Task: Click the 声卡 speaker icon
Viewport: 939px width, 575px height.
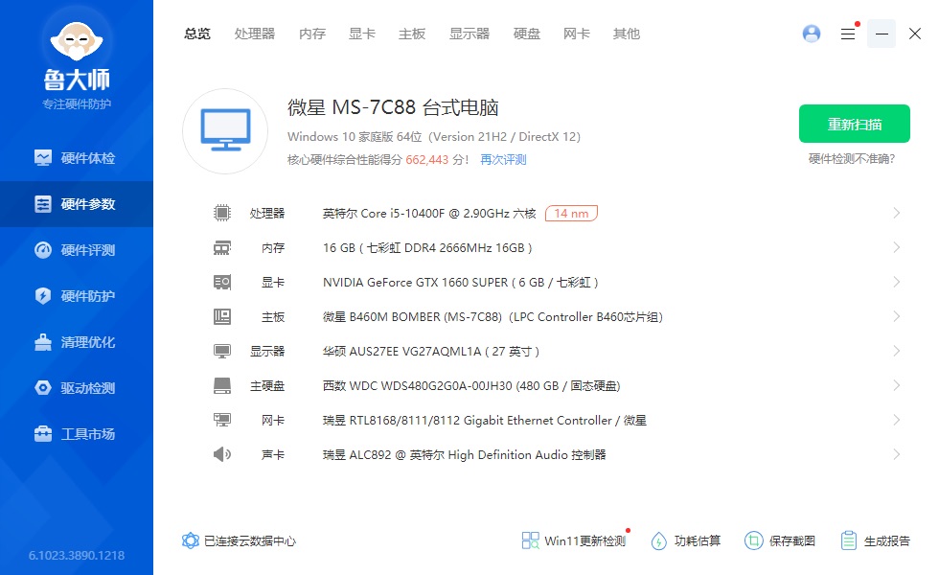Action: pyautogui.click(x=222, y=454)
